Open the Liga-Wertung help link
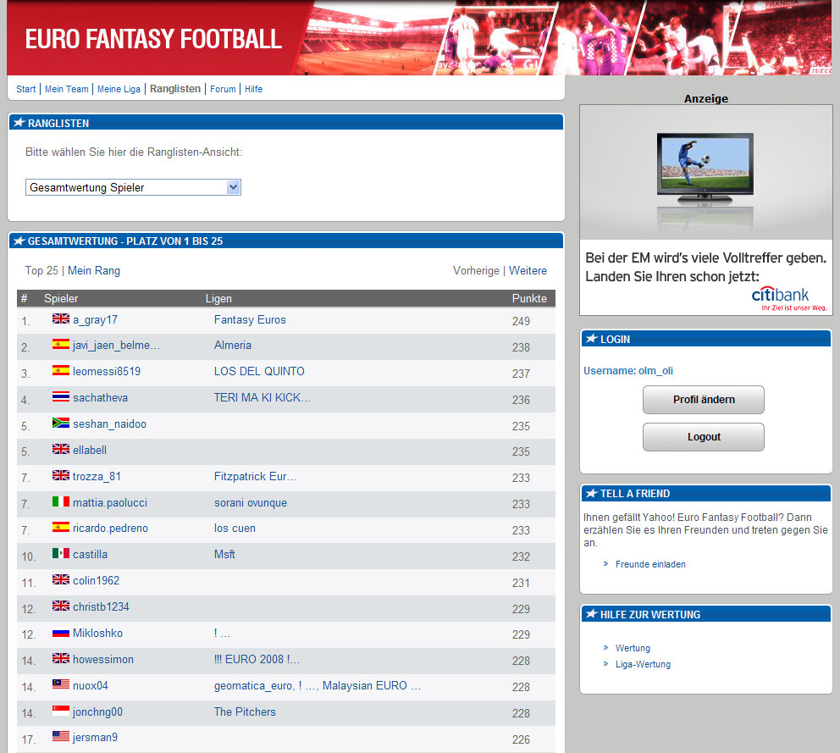Viewport: 840px width, 753px height. click(643, 664)
